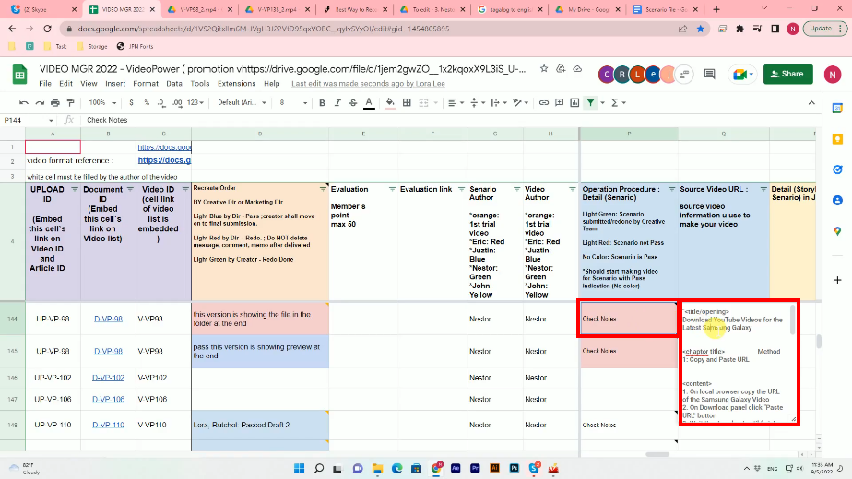
Task: Open the text color picker
Action: 368,102
